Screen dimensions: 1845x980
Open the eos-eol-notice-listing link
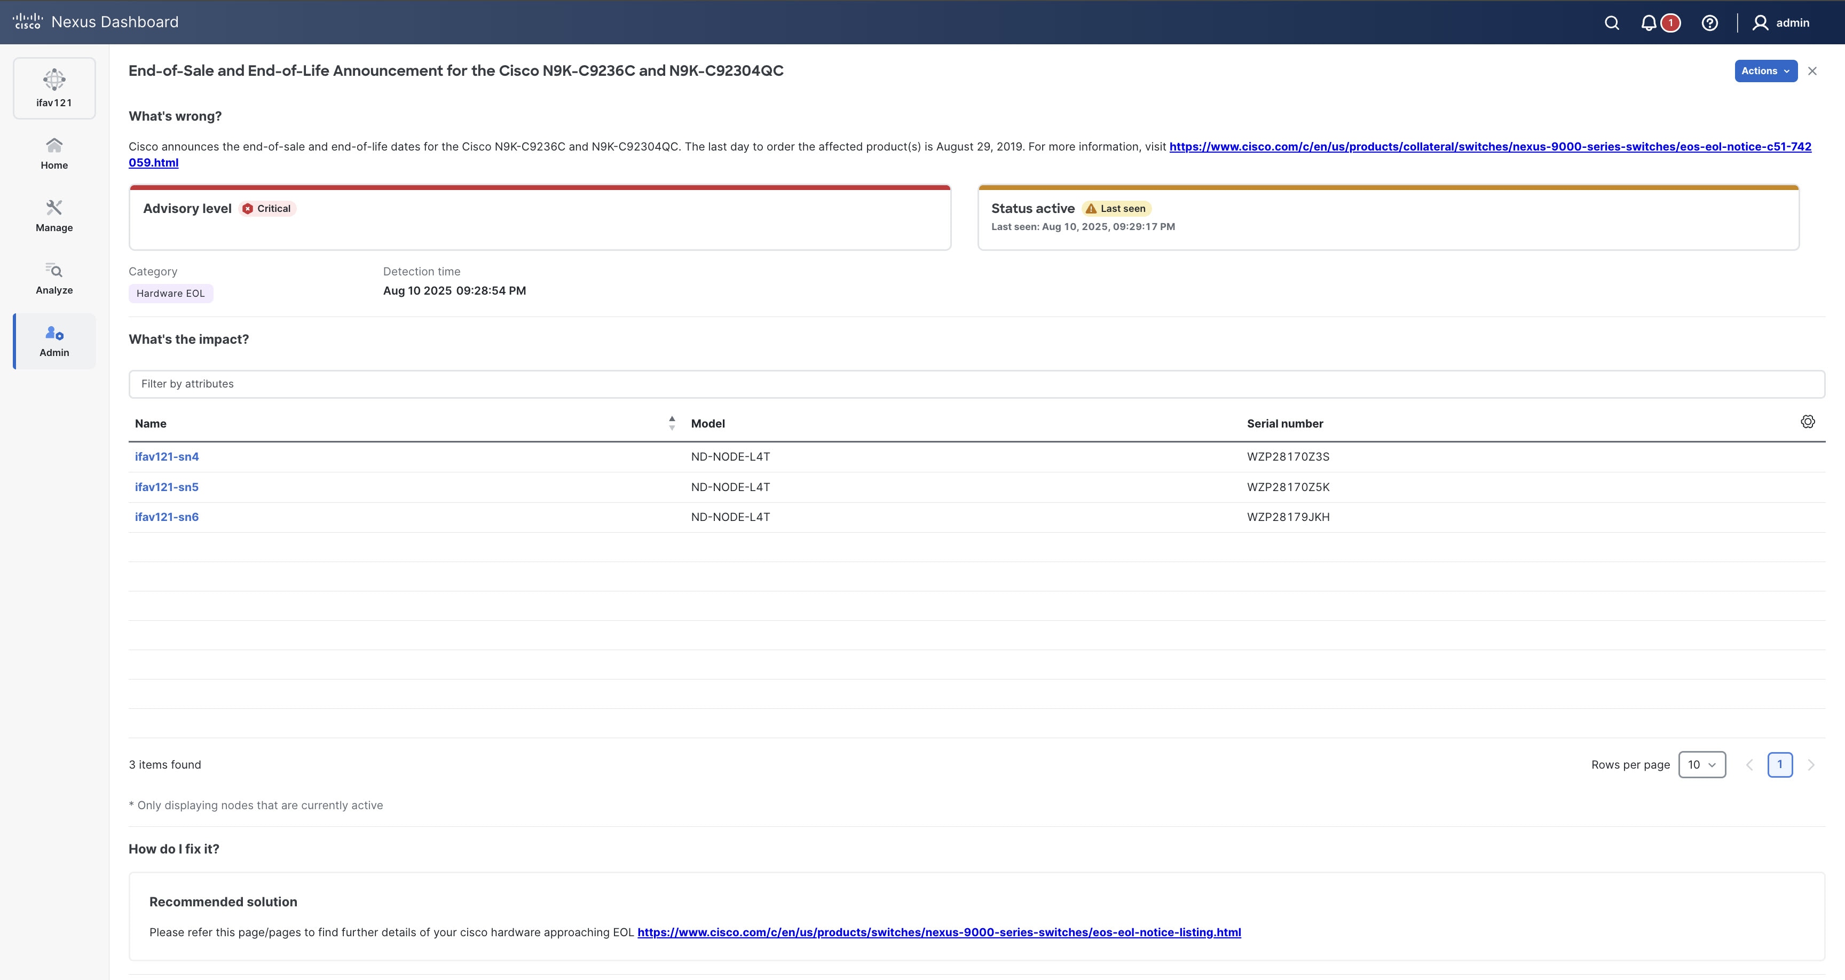[x=939, y=932]
